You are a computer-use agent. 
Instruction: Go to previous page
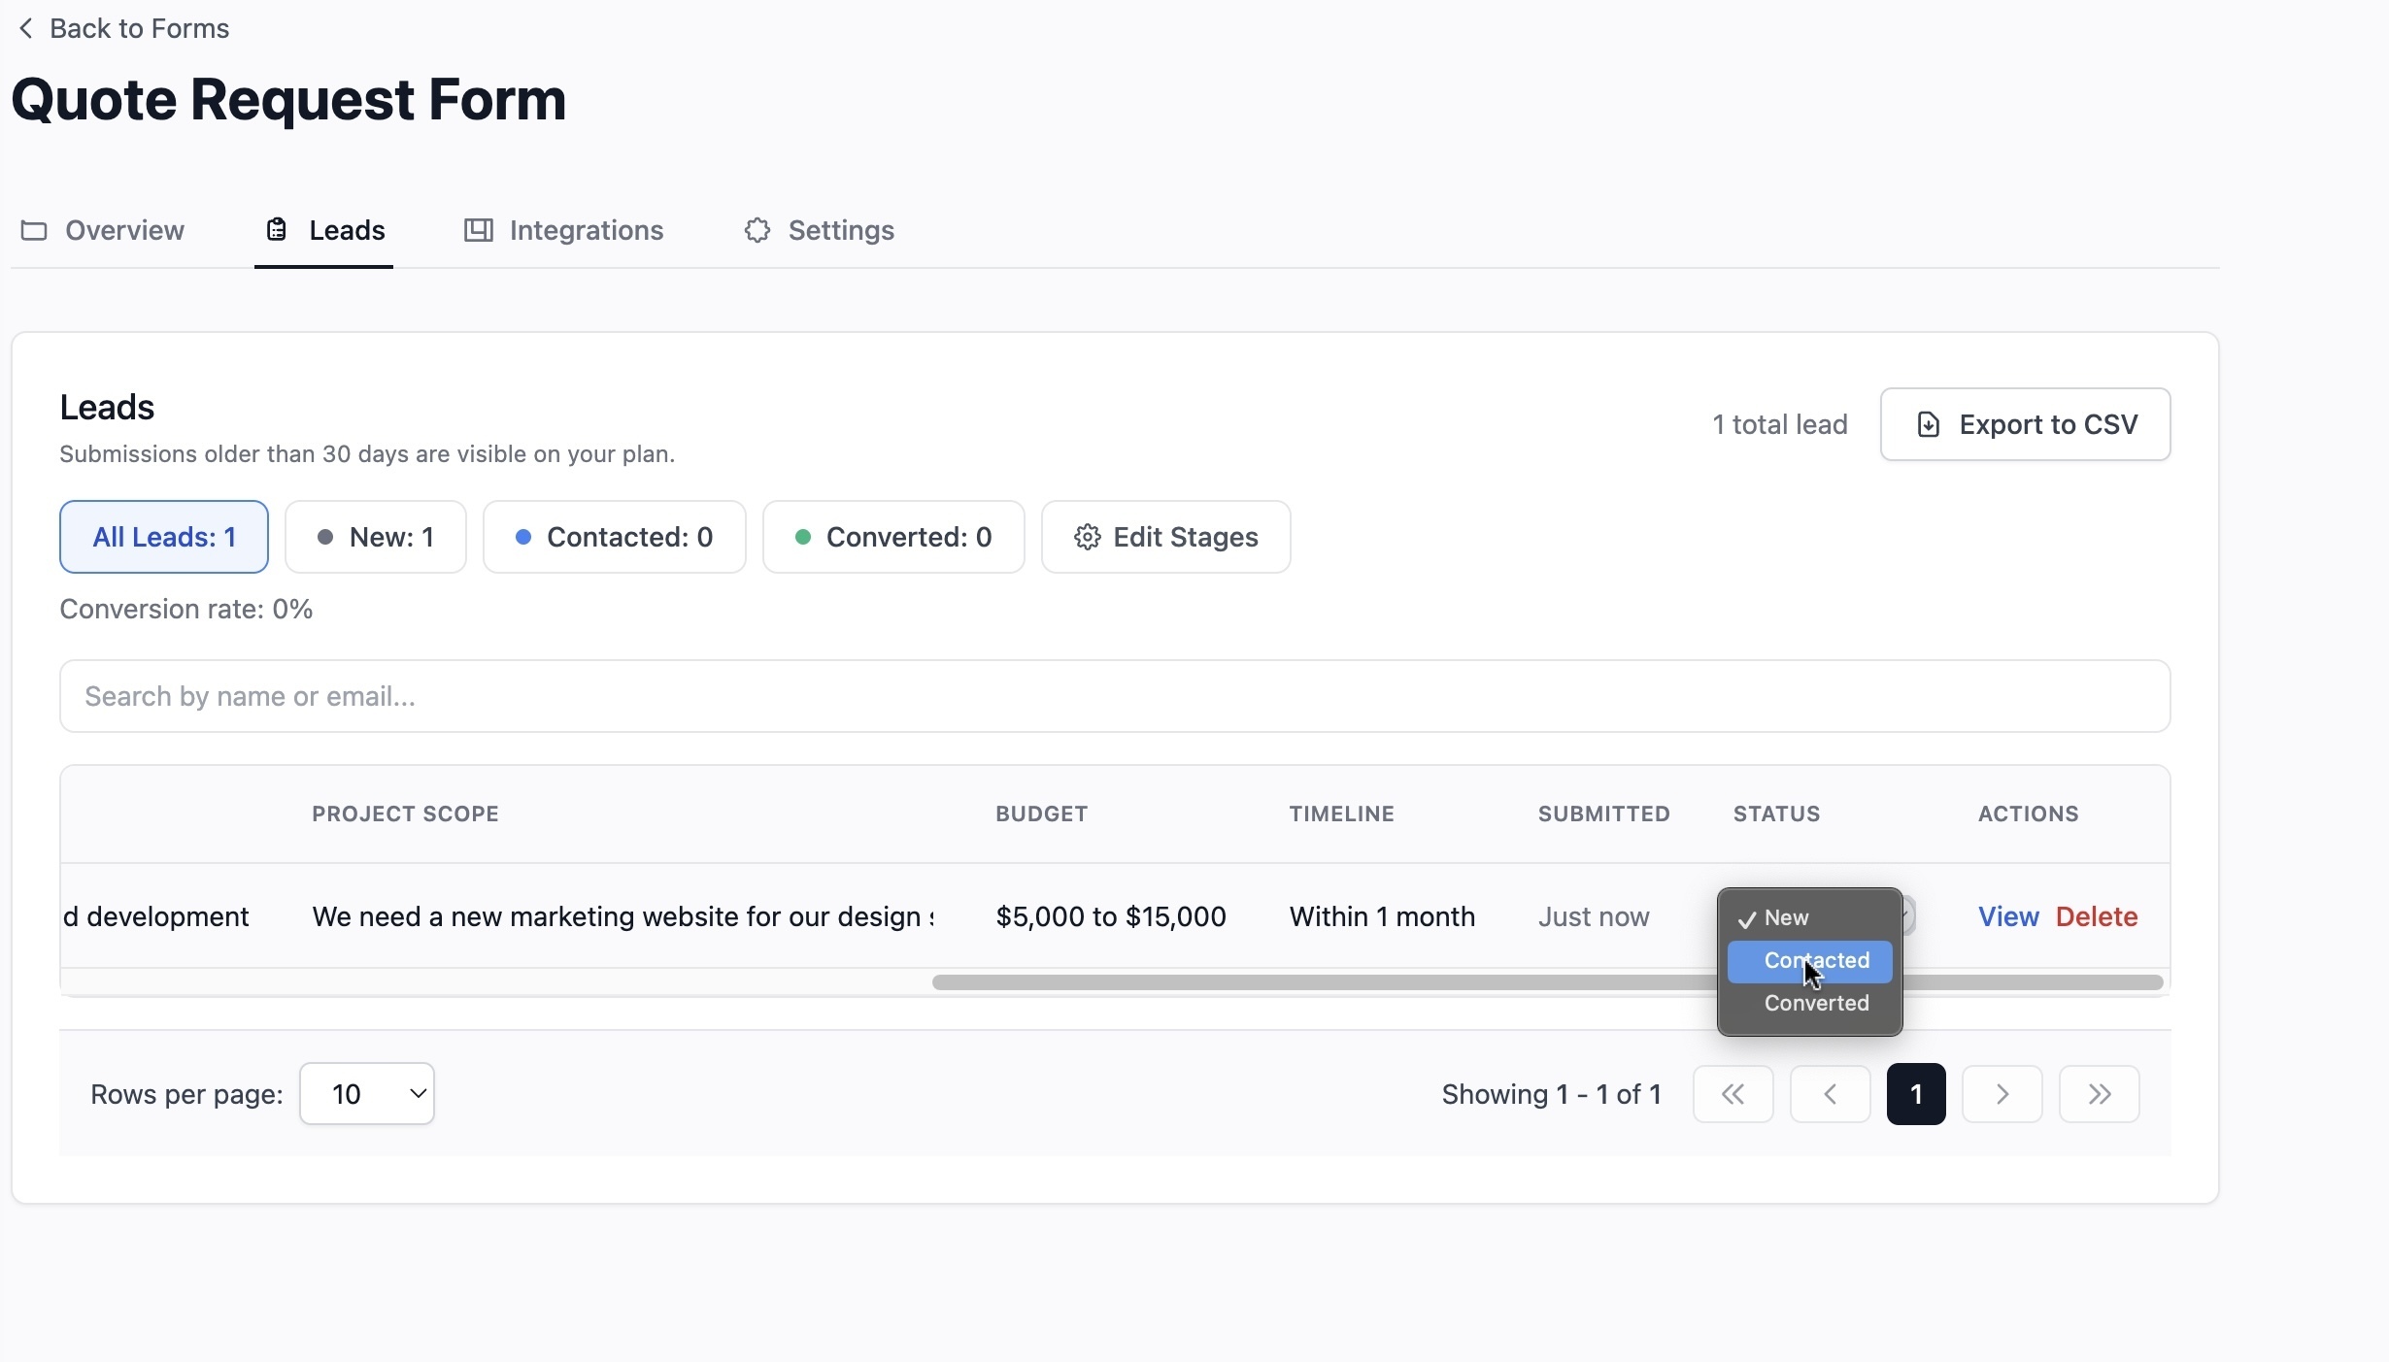tap(1831, 1094)
